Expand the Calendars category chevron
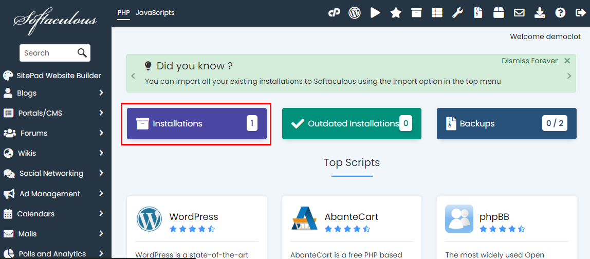This screenshot has height=259, width=590. click(x=101, y=213)
